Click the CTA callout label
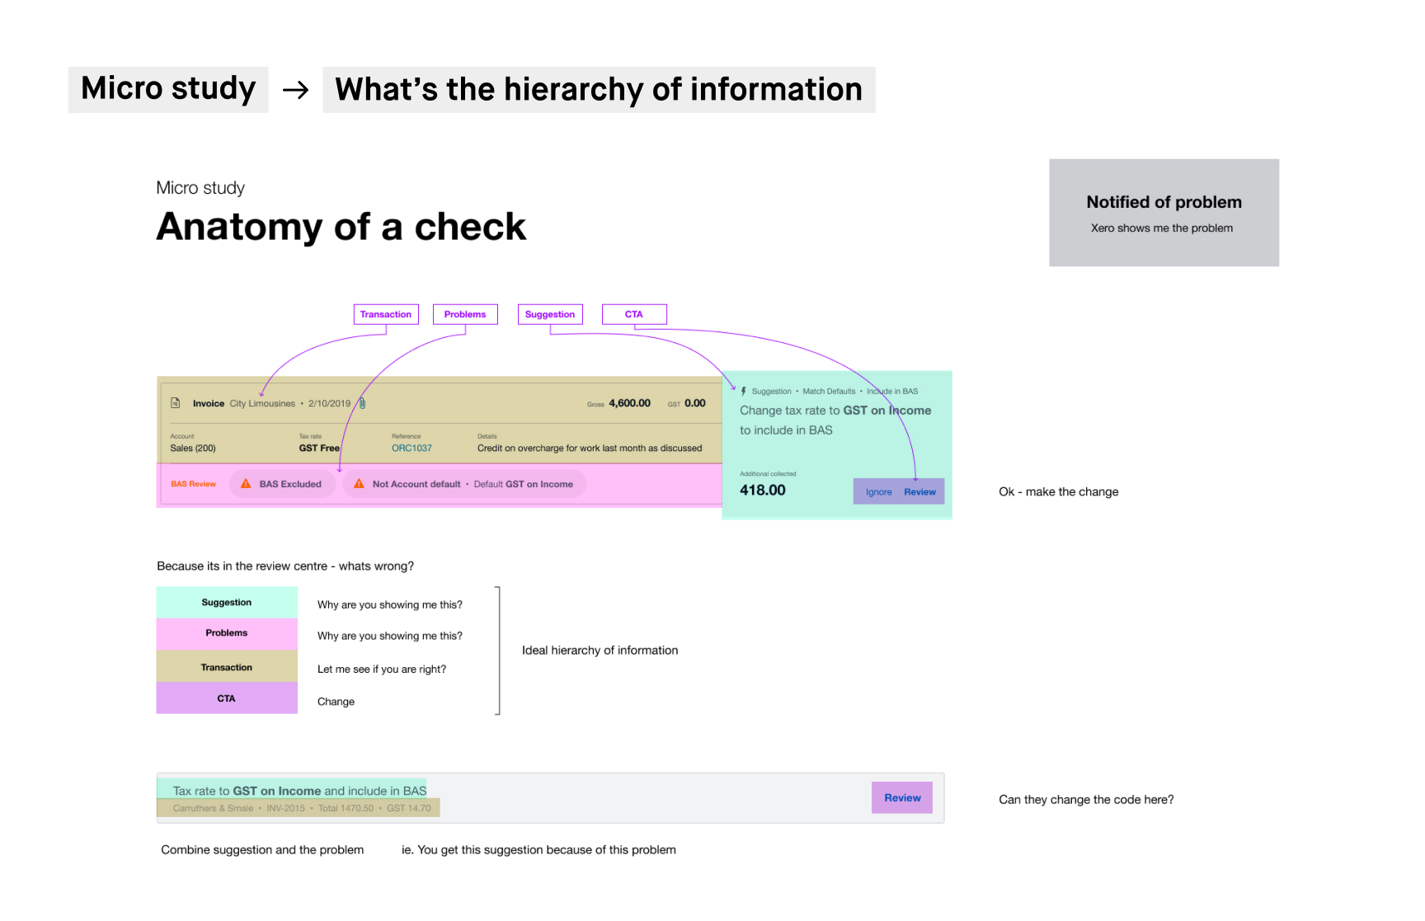Viewport: 1425px width, 921px height. coord(634,314)
